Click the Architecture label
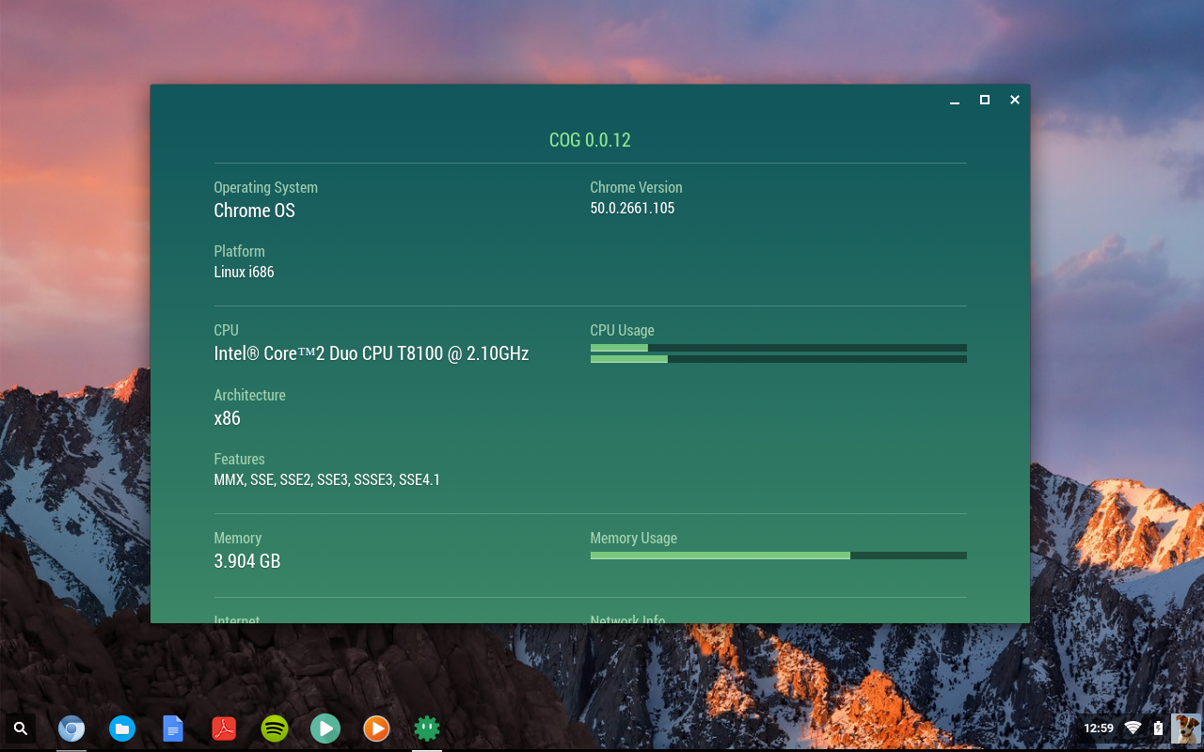This screenshot has height=752, width=1204. click(250, 396)
